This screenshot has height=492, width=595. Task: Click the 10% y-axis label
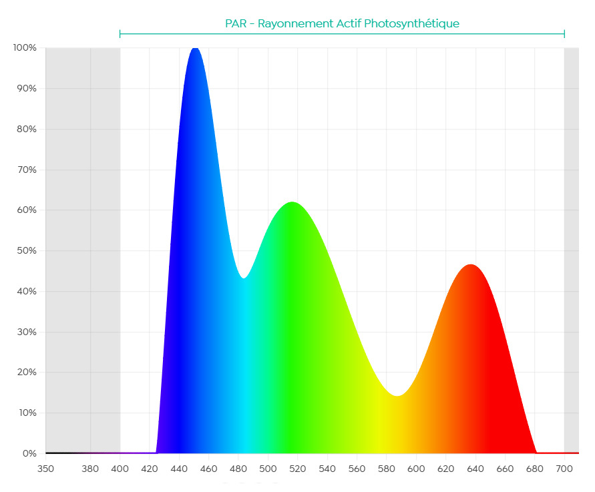27,413
